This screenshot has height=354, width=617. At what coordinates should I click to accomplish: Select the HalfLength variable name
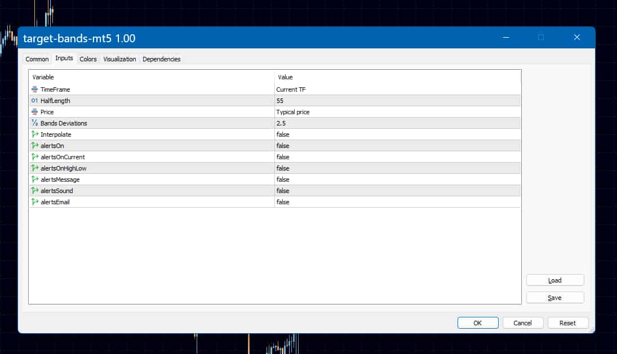[55, 101]
